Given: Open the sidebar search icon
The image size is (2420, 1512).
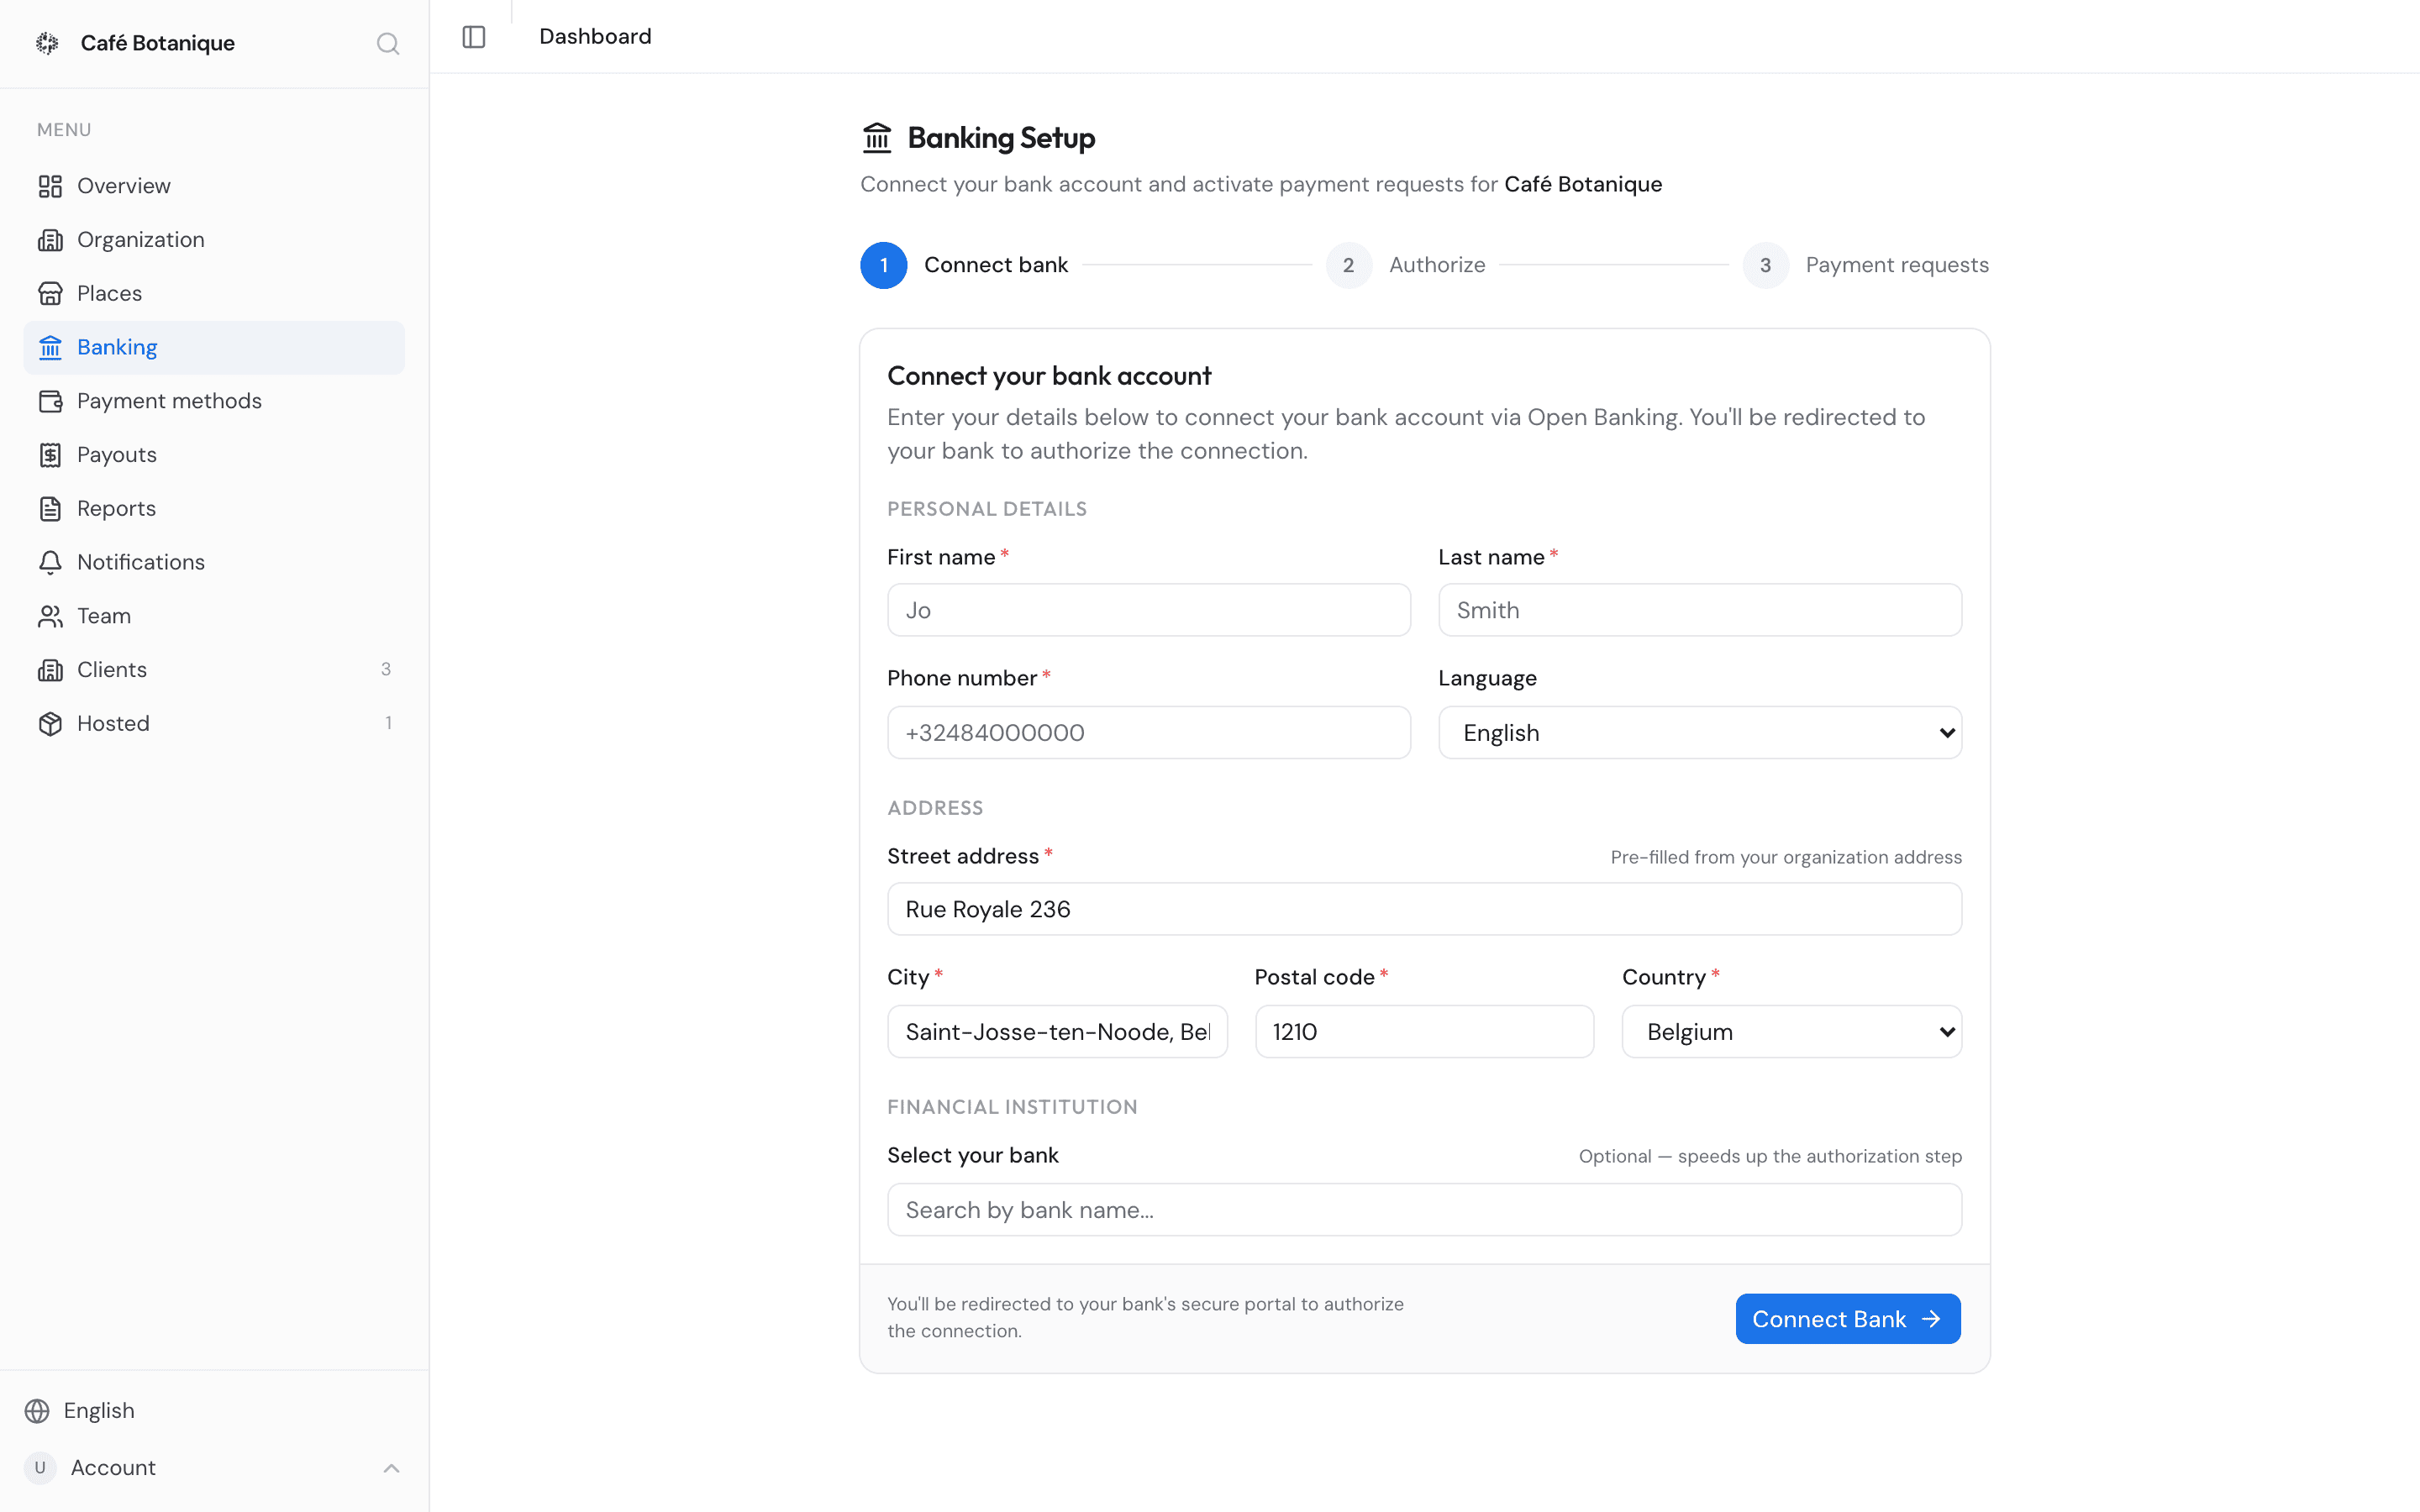Looking at the screenshot, I should (388, 43).
